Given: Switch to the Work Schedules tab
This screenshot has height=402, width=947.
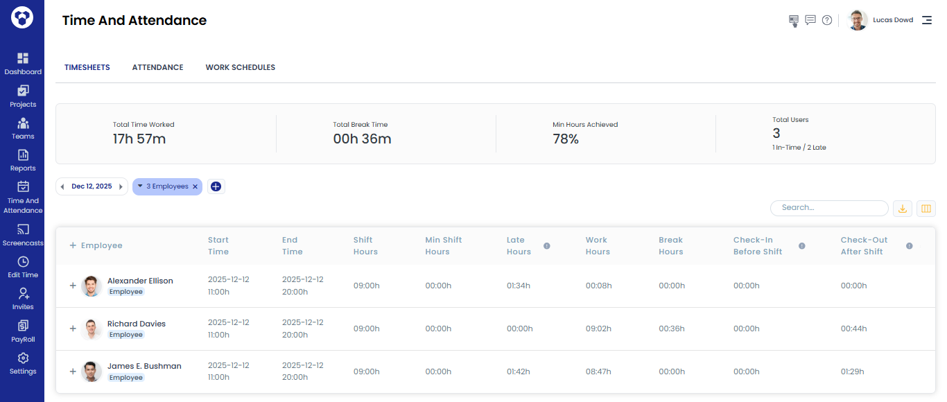Looking at the screenshot, I should (240, 67).
